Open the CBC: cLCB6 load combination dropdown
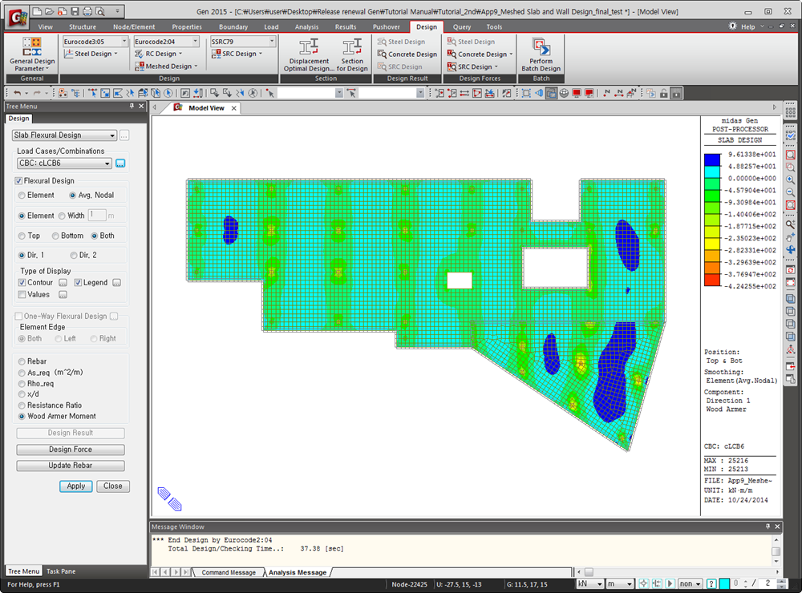 [64, 163]
